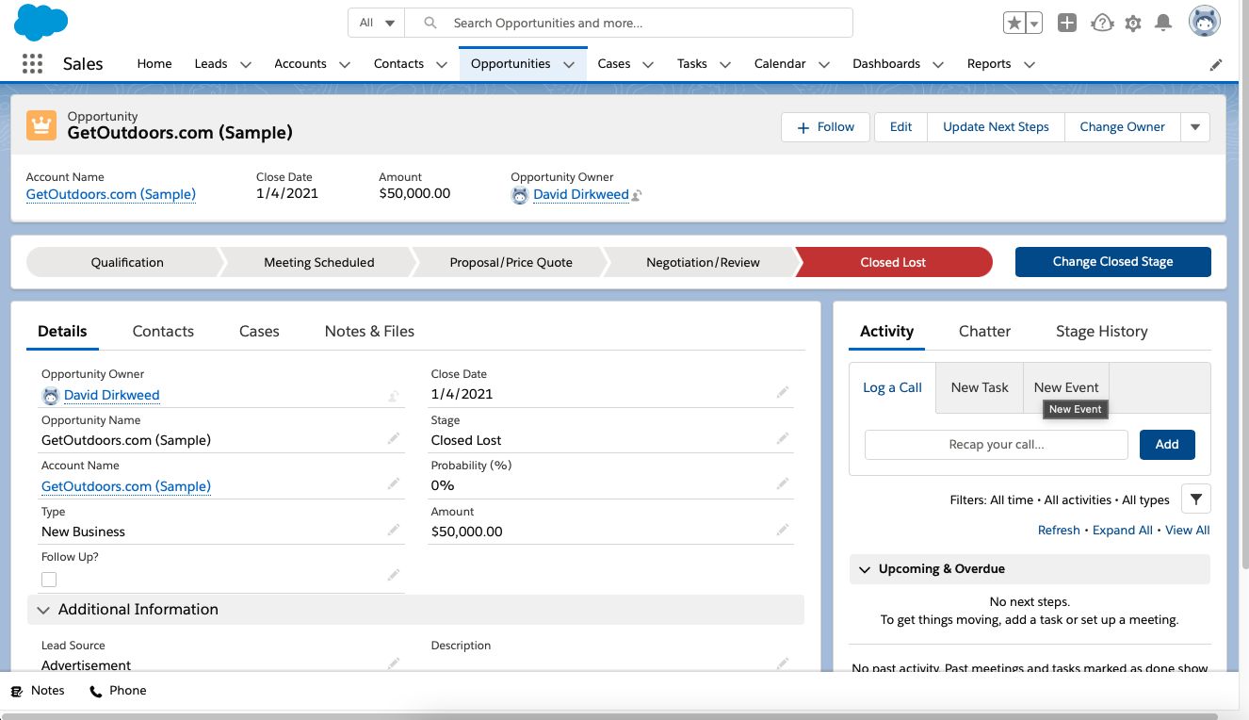Expand the Accounts tab dropdown chevron
This screenshot has width=1249, height=720.
click(345, 64)
